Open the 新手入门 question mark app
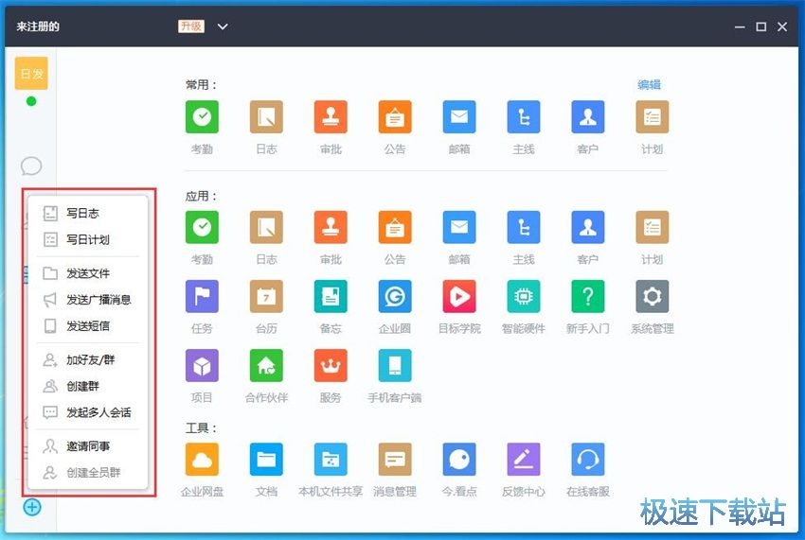The image size is (805, 540). [588, 296]
